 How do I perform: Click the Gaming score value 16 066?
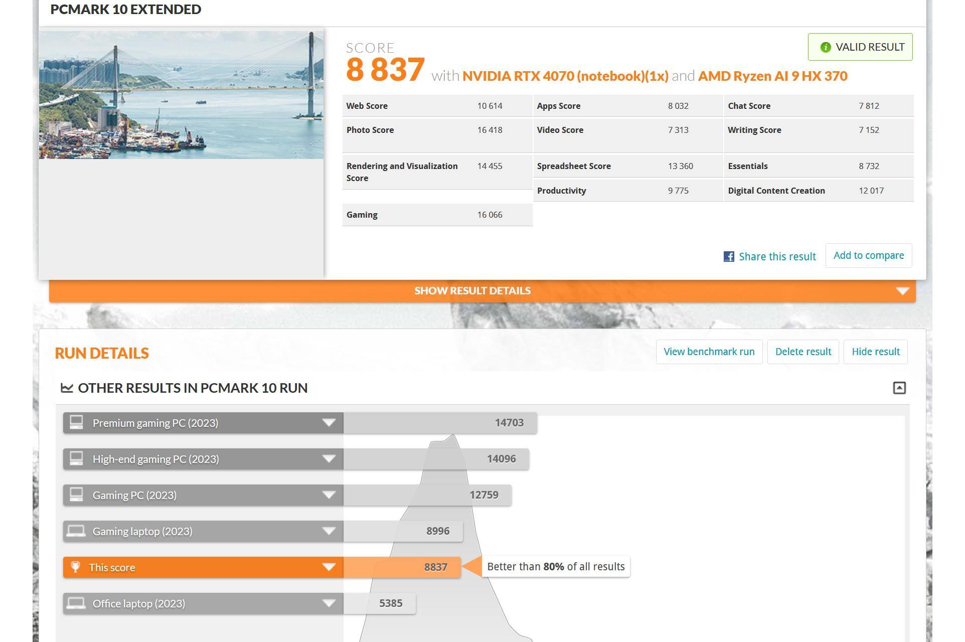tap(490, 215)
